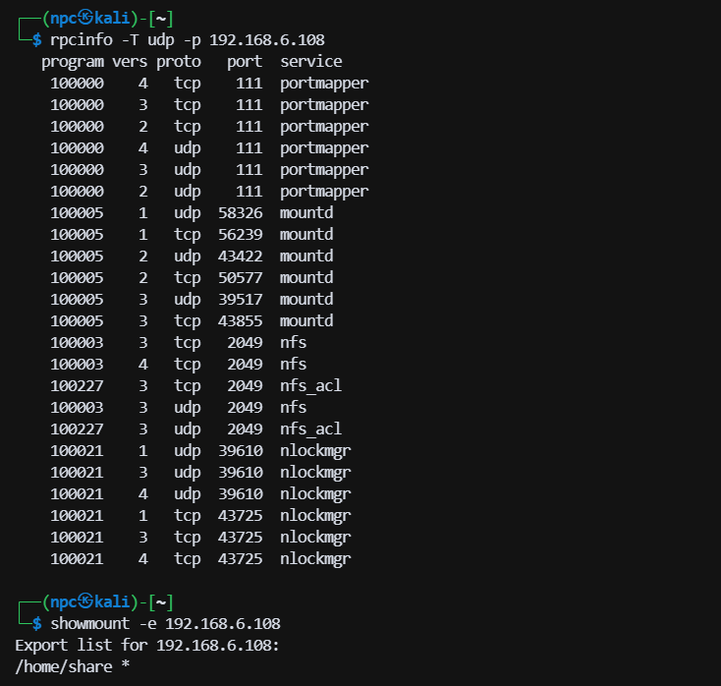Click the "port" column header
The width and height of the screenshot is (721, 686).
(x=245, y=61)
